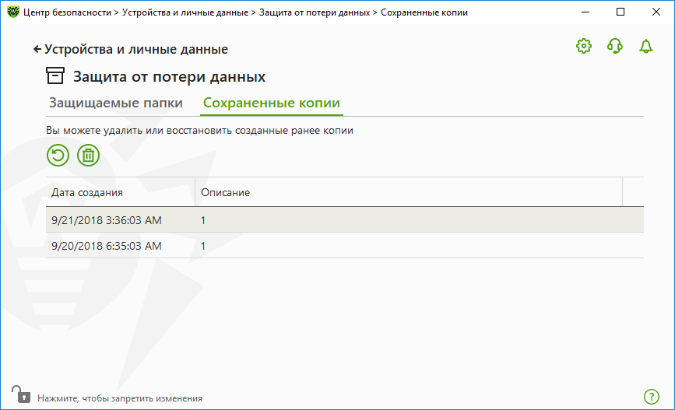Viewport: 675px width, 410px height.
Task: Click the restore copy circular arrow icon
Action: [x=58, y=156]
